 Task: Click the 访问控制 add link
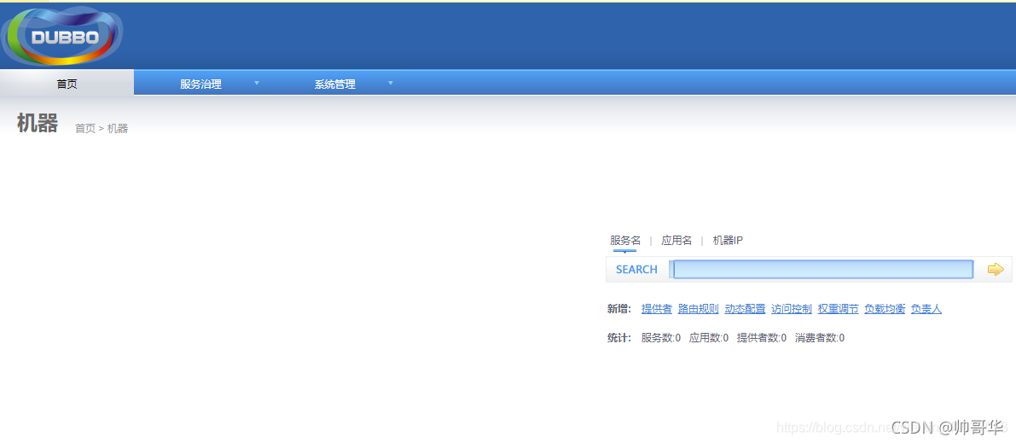point(791,309)
